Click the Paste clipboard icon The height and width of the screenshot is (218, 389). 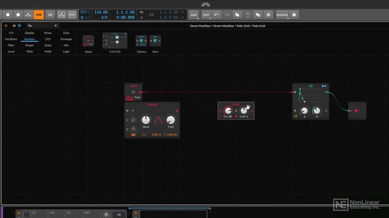tap(247, 15)
